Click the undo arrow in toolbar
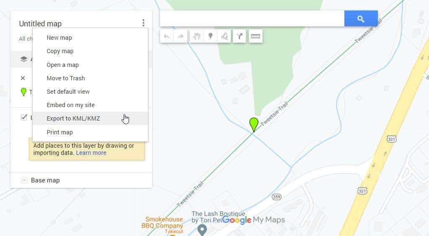Image resolution: width=429 pixels, height=236 pixels. [167, 36]
